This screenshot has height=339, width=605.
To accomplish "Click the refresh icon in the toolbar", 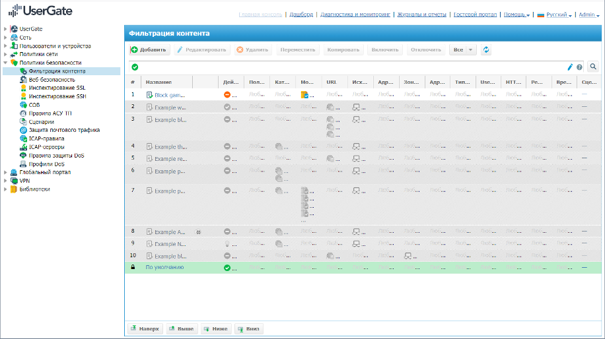I will tap(487, 49).
